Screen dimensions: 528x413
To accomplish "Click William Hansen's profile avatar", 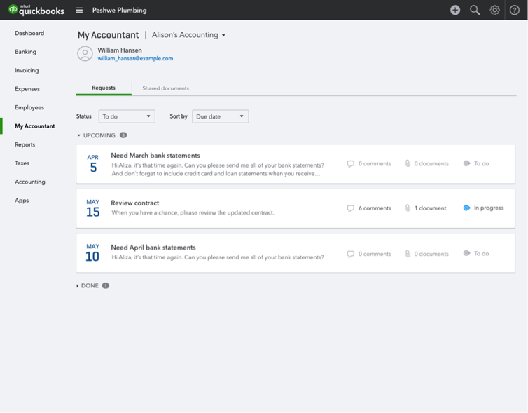I will 85,53.
